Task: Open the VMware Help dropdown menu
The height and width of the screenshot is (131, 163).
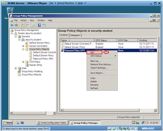Action: tap(82, 3)
